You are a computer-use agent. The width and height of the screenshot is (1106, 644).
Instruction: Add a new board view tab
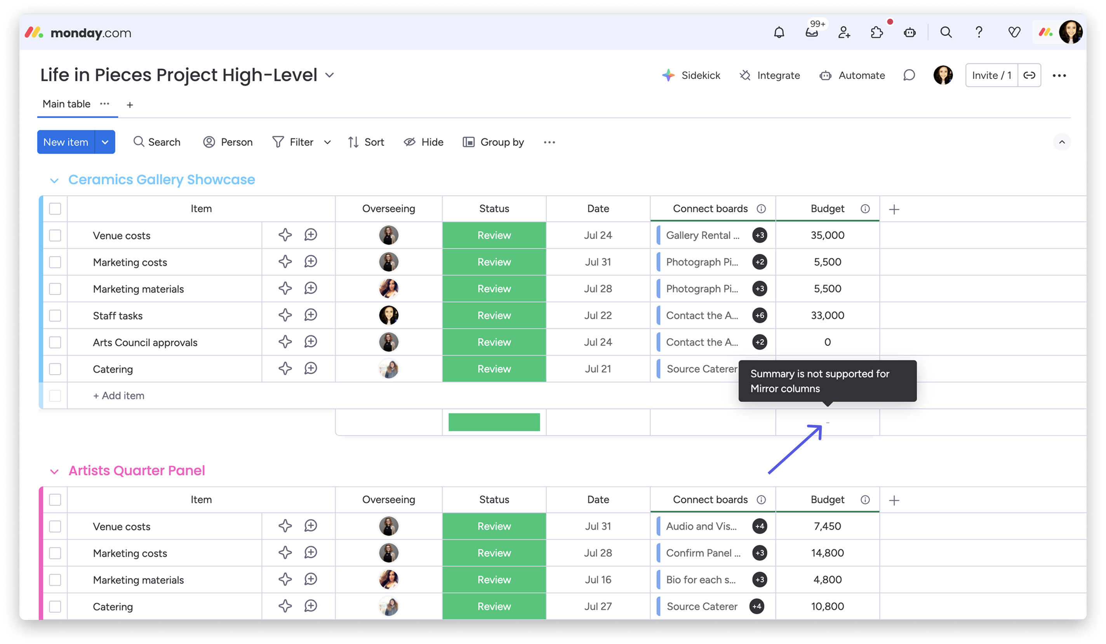point(130,105)
